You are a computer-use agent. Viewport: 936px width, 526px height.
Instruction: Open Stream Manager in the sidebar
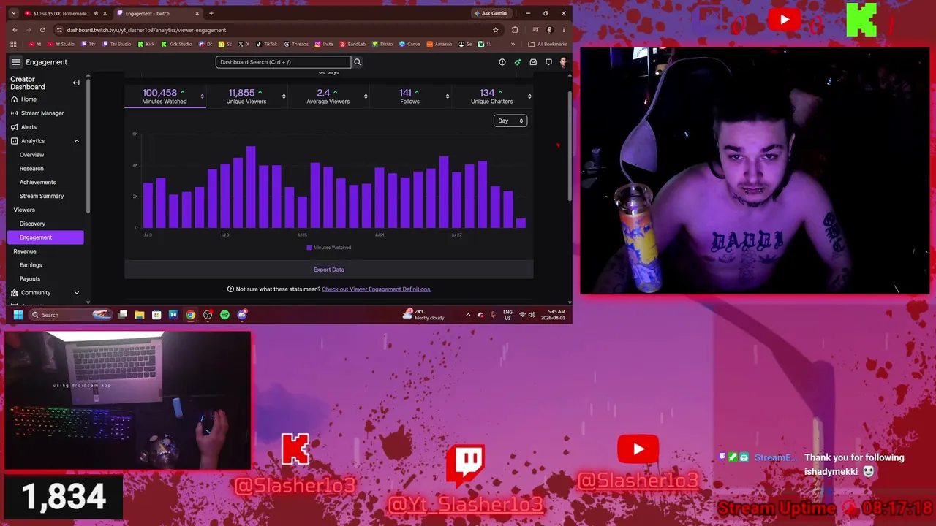(x=42, y=113)
